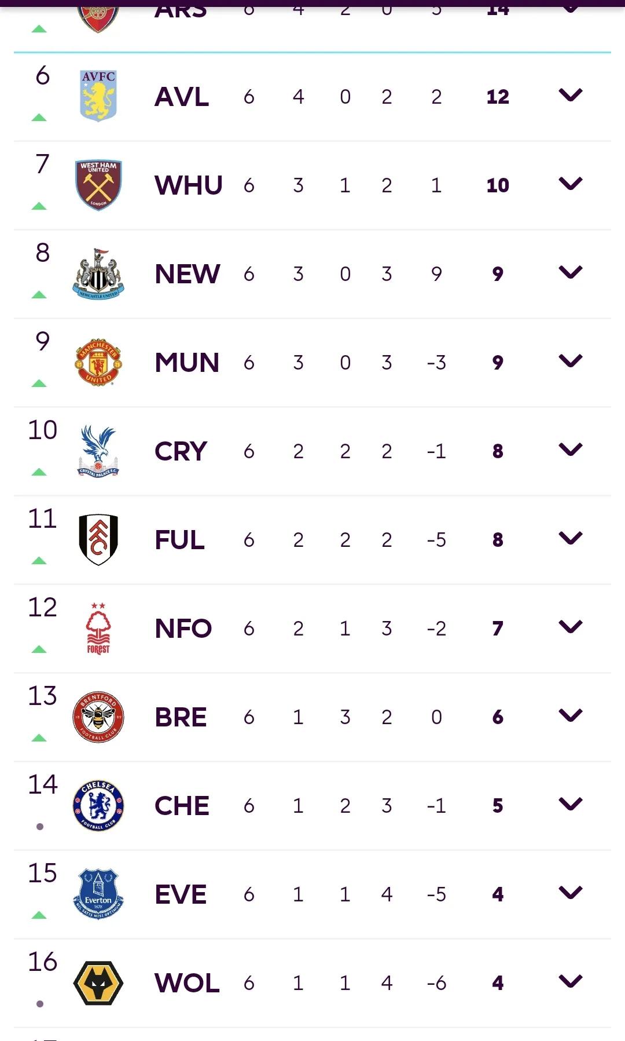This screenshot has height=1041, width=625.
Task: Tap the Newcastle United crest
Action: [98, 274]
